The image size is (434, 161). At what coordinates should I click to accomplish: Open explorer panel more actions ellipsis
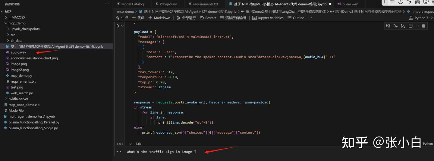107,4
